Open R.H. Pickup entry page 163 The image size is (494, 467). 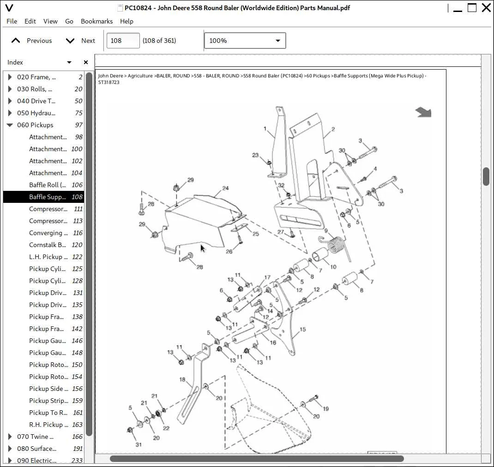point(43,424)
